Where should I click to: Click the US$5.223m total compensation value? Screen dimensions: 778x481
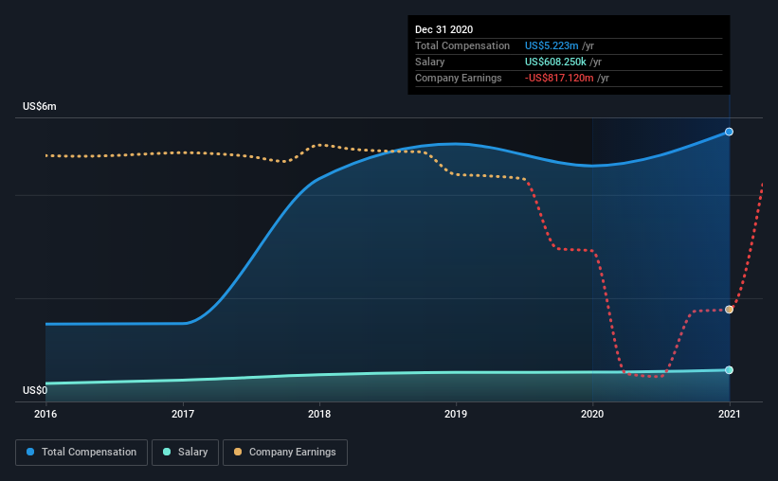(552, 45)
